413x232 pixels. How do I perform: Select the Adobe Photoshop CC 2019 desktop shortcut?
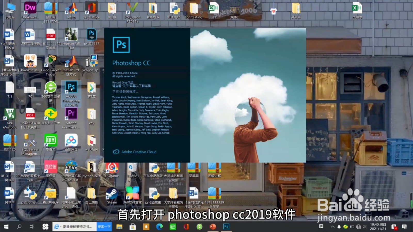point(71,94)
